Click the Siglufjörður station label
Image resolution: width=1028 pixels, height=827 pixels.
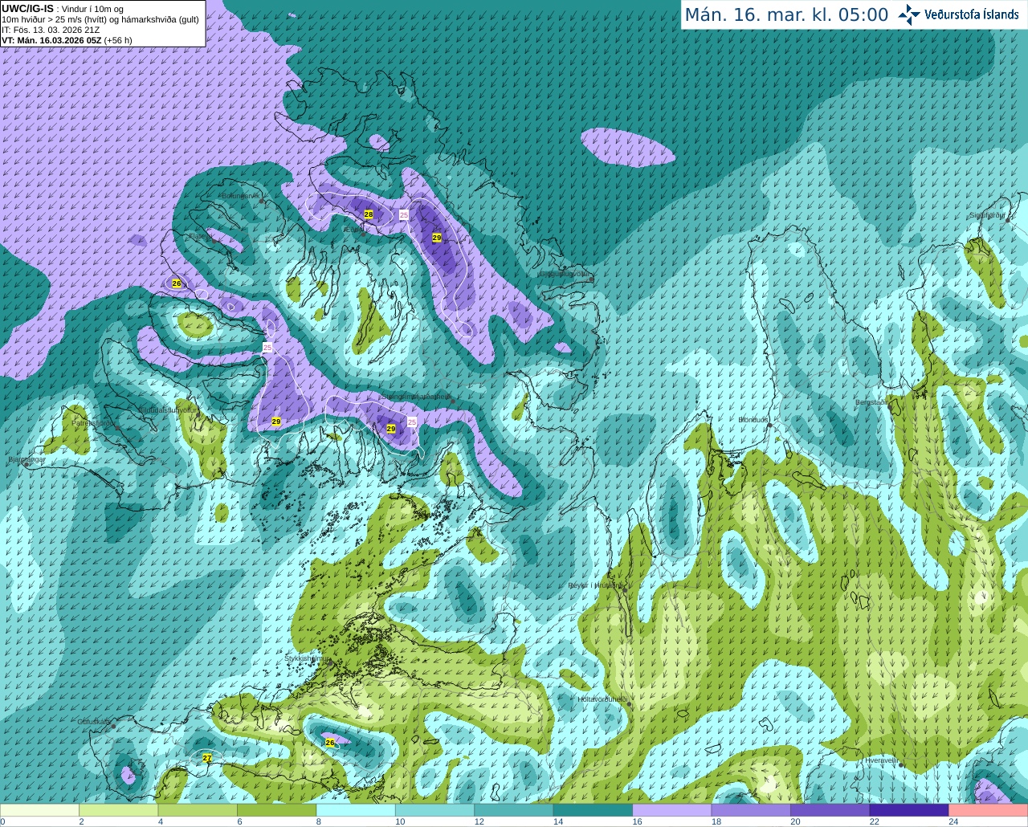pos(988,215)
